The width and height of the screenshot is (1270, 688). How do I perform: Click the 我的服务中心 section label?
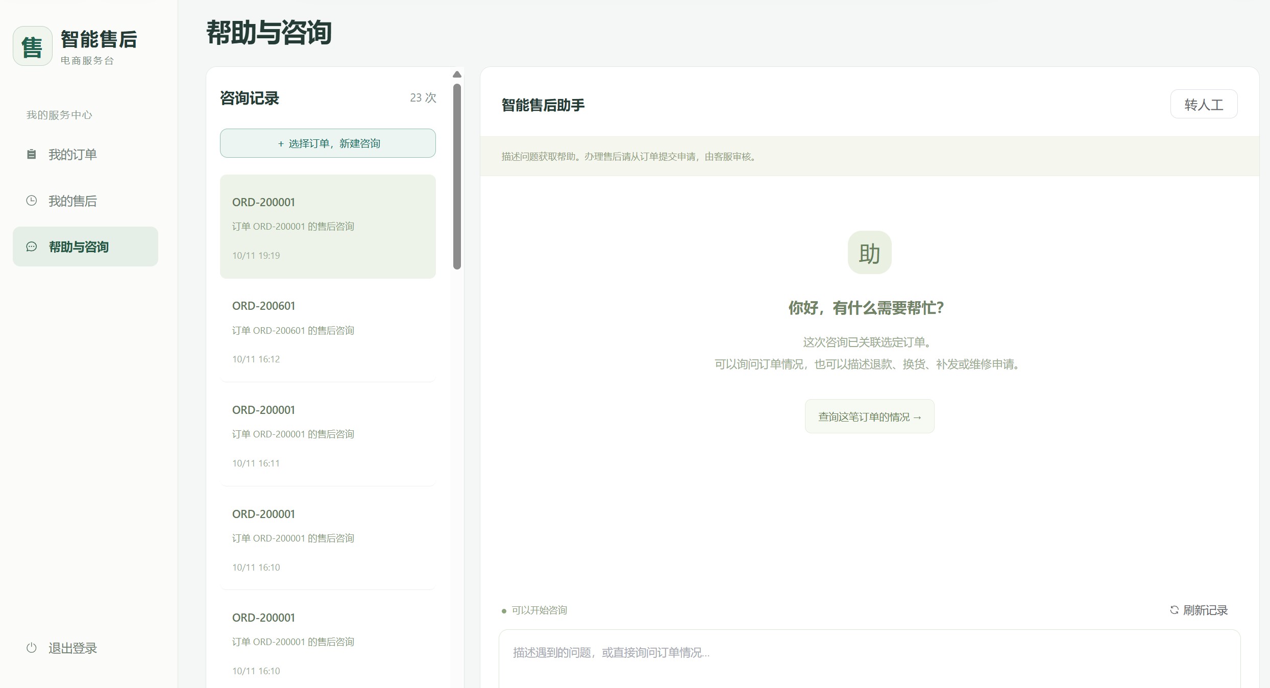pos(59,115)
